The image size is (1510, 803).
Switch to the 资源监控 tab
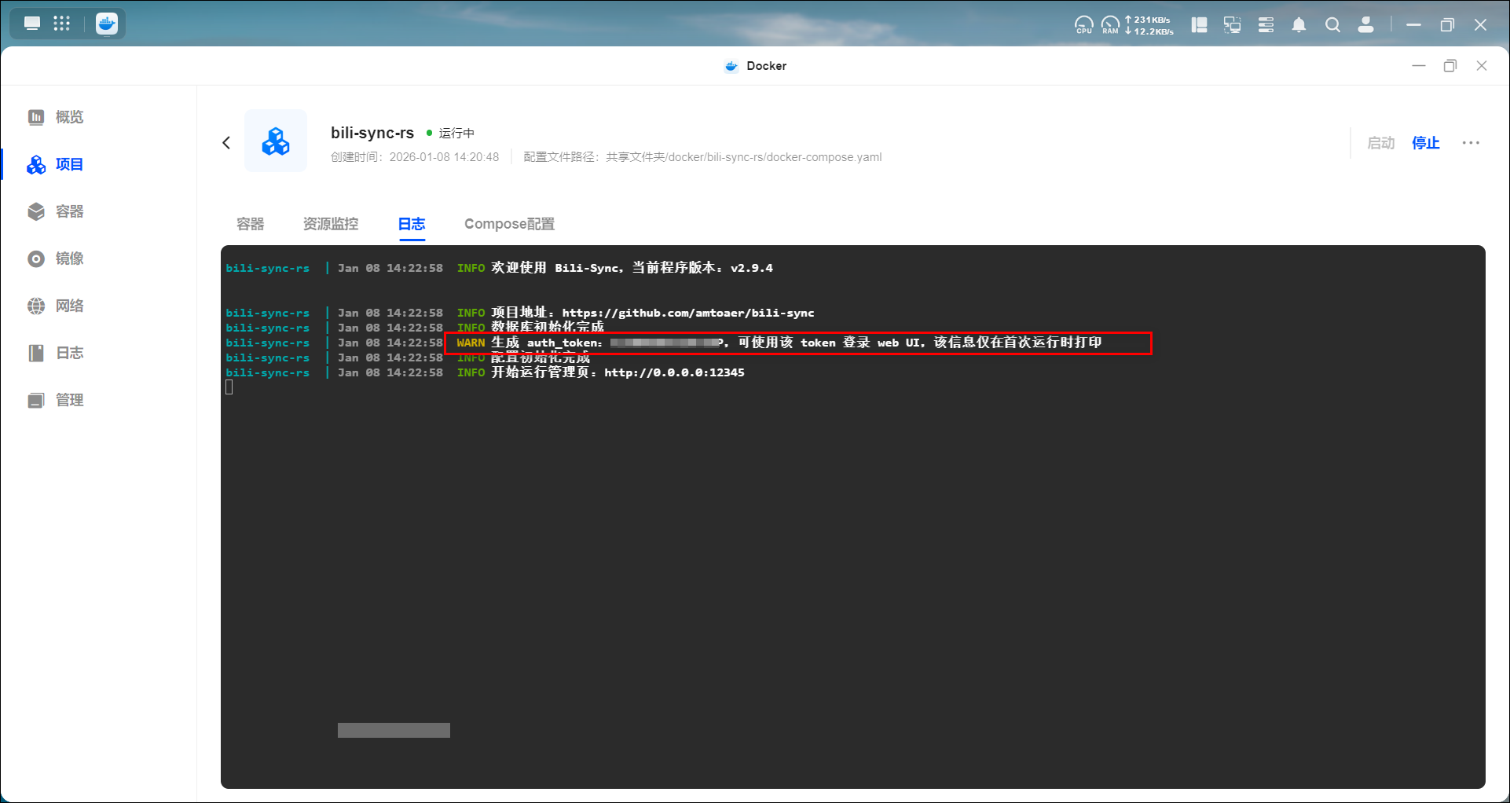point(330,224)
